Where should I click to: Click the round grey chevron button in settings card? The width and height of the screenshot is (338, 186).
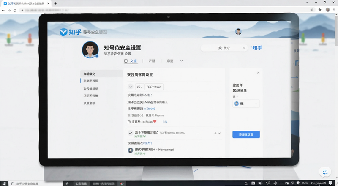131,87
